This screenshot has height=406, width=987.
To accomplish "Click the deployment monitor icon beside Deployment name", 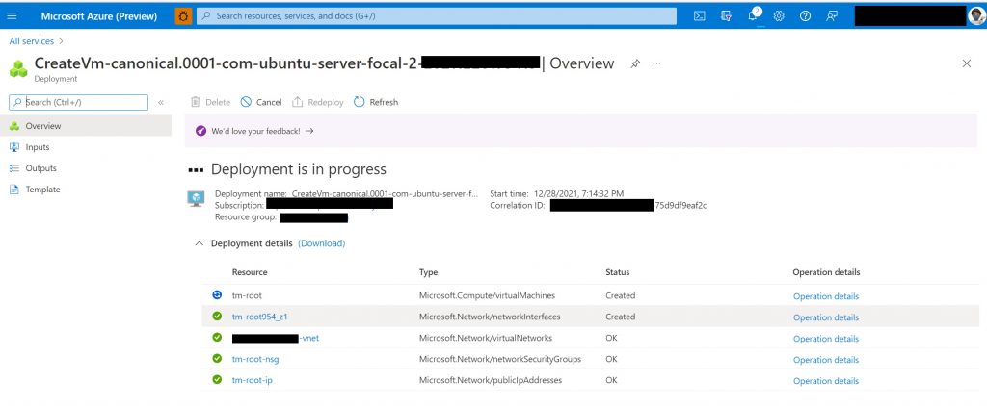I will click(x=197, y=199).
